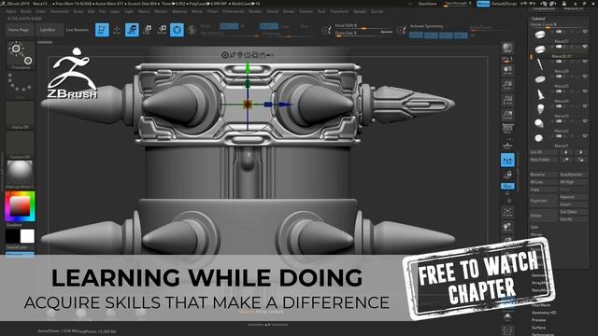Click the gizmo customize gear icon
The image size is (598, 336).
pyautogui.click(x=224, y=55)
